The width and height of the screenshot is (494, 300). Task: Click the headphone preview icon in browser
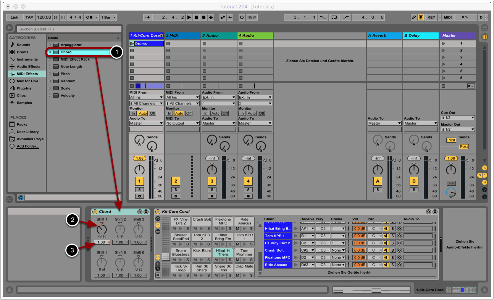click(x=21, y=197)
